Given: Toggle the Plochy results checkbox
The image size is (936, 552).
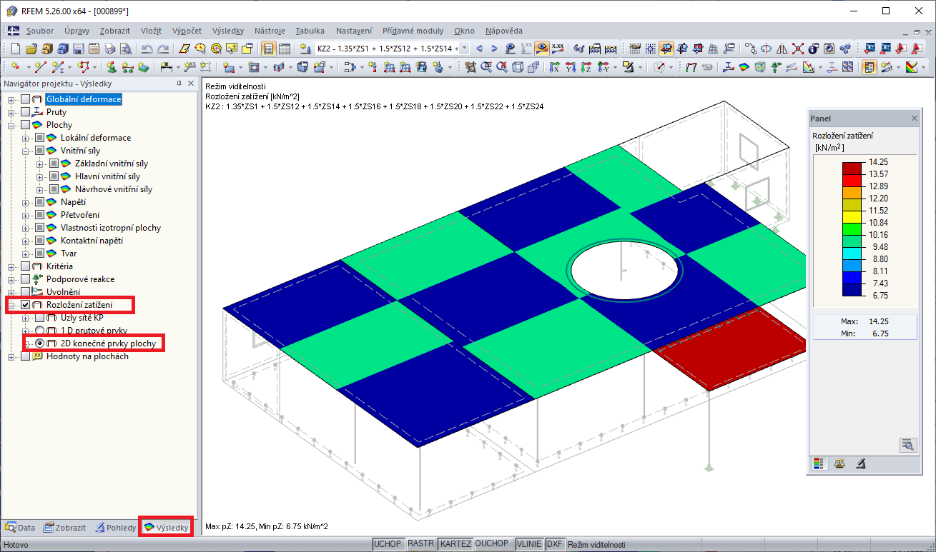Looking at the screenshot, I should 26,125.
